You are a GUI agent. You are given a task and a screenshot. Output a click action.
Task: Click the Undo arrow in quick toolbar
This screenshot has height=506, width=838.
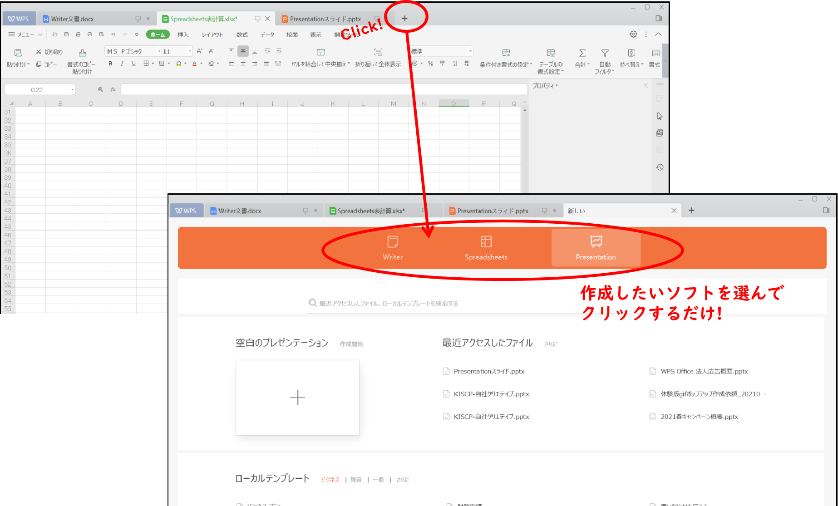click(113, 34)
